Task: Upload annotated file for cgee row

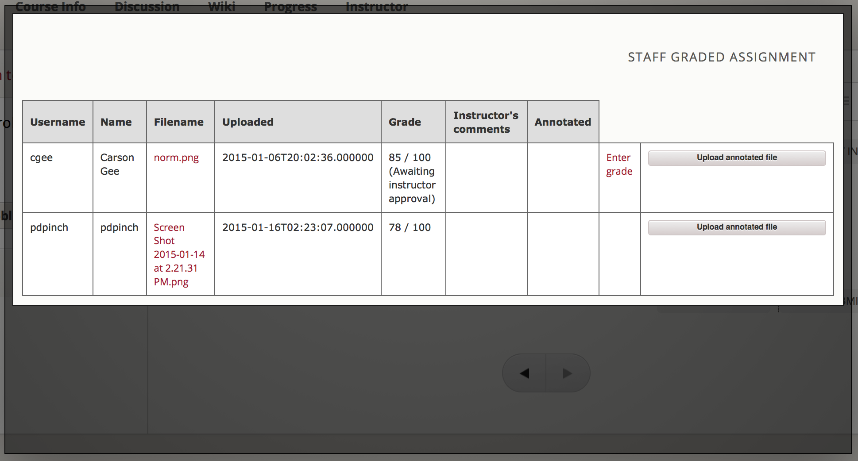Action: click(737, 158)
